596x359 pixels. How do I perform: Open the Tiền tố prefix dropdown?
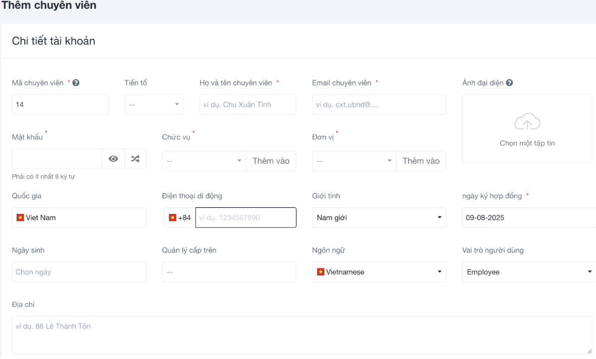click(x=154, y=105)
